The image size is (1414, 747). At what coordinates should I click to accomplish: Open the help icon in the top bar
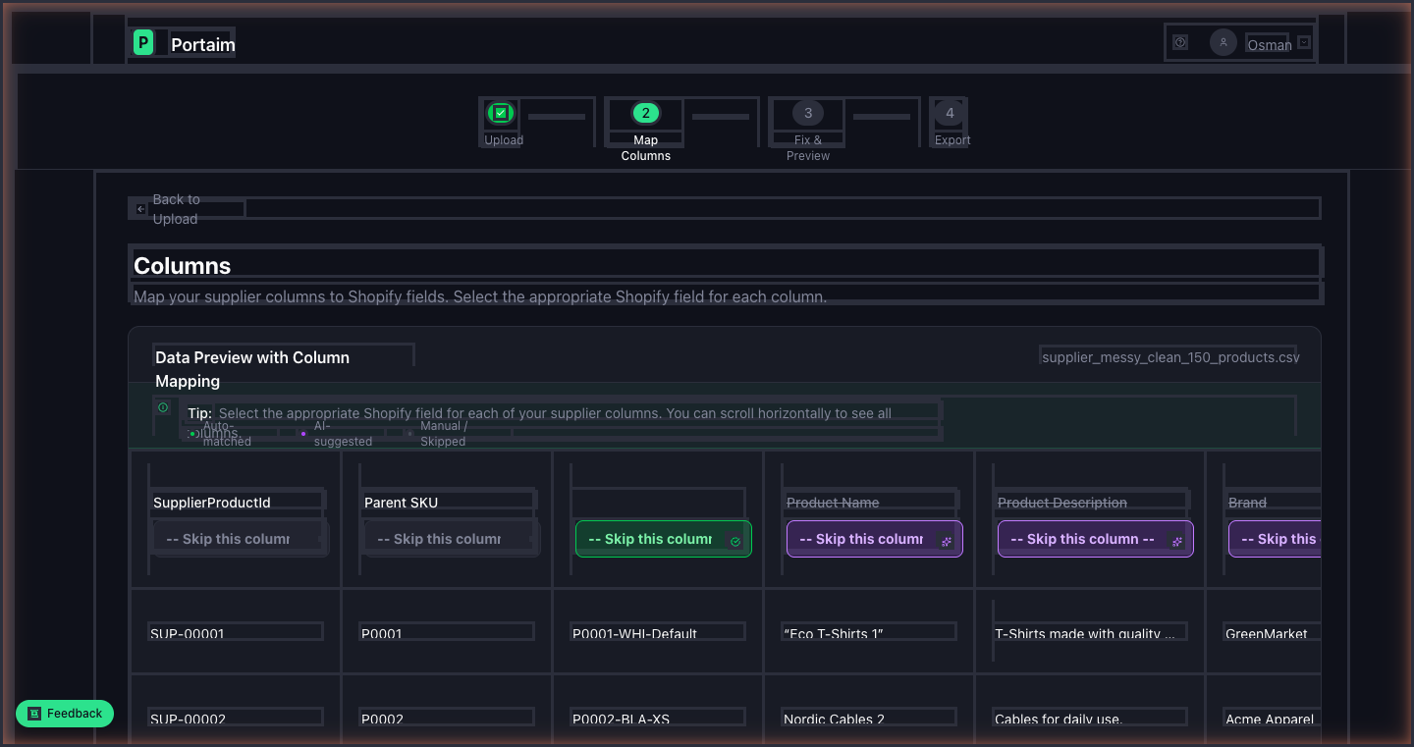point(1182,42)
